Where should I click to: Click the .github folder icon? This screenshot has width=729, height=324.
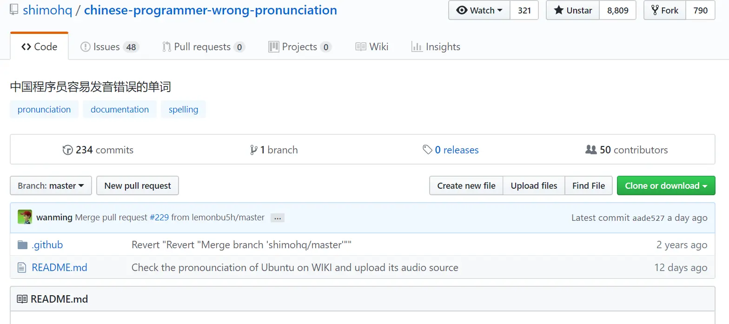[x=22, y=245]
